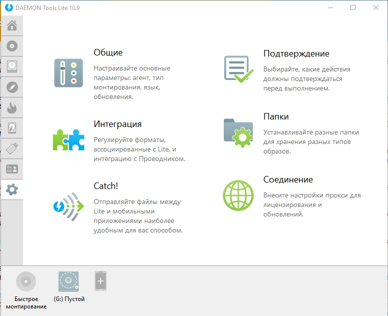
Task: Select the virtual hard disk sidebar icon
Action: coord(12,128)
